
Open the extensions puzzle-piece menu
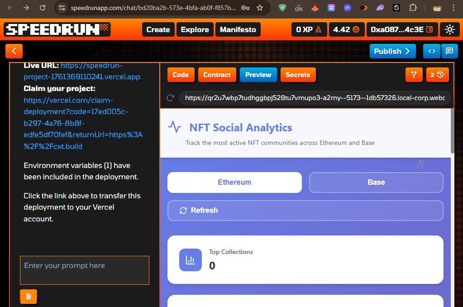[413, 8]
